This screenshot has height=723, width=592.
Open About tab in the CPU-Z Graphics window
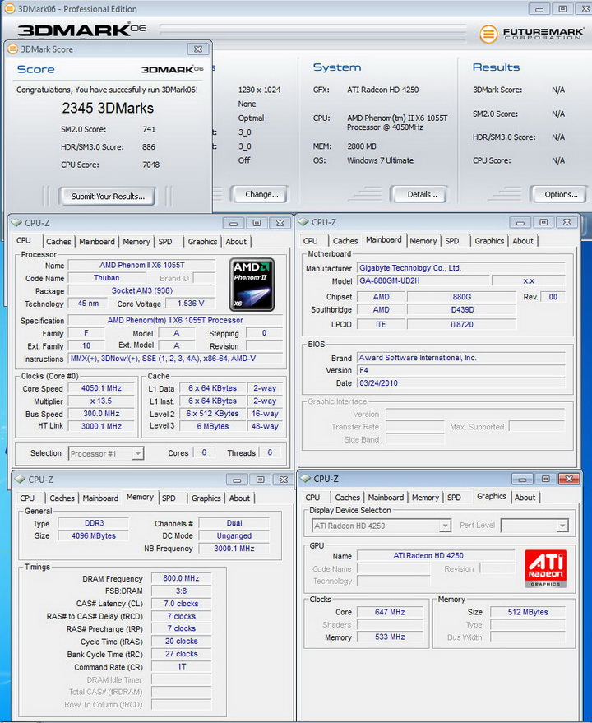(525, 498)
